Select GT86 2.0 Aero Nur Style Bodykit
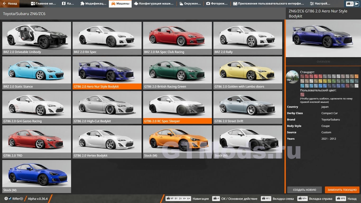This screenshot has width=361, height=203. [107, 73]
